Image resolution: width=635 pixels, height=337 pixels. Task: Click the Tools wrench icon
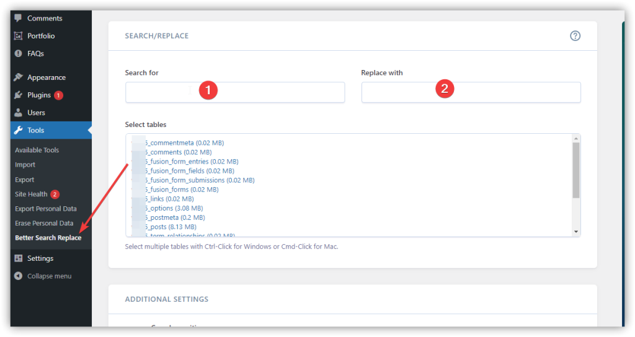(x=19, y=131)
